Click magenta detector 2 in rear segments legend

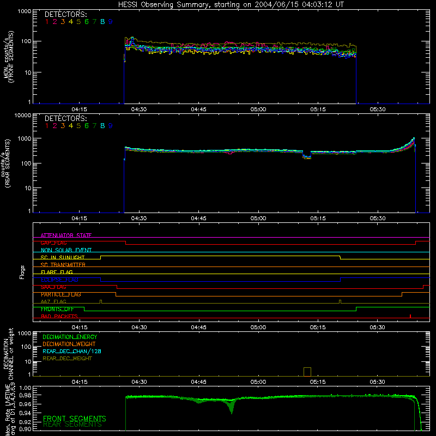[x=55, y=126]
